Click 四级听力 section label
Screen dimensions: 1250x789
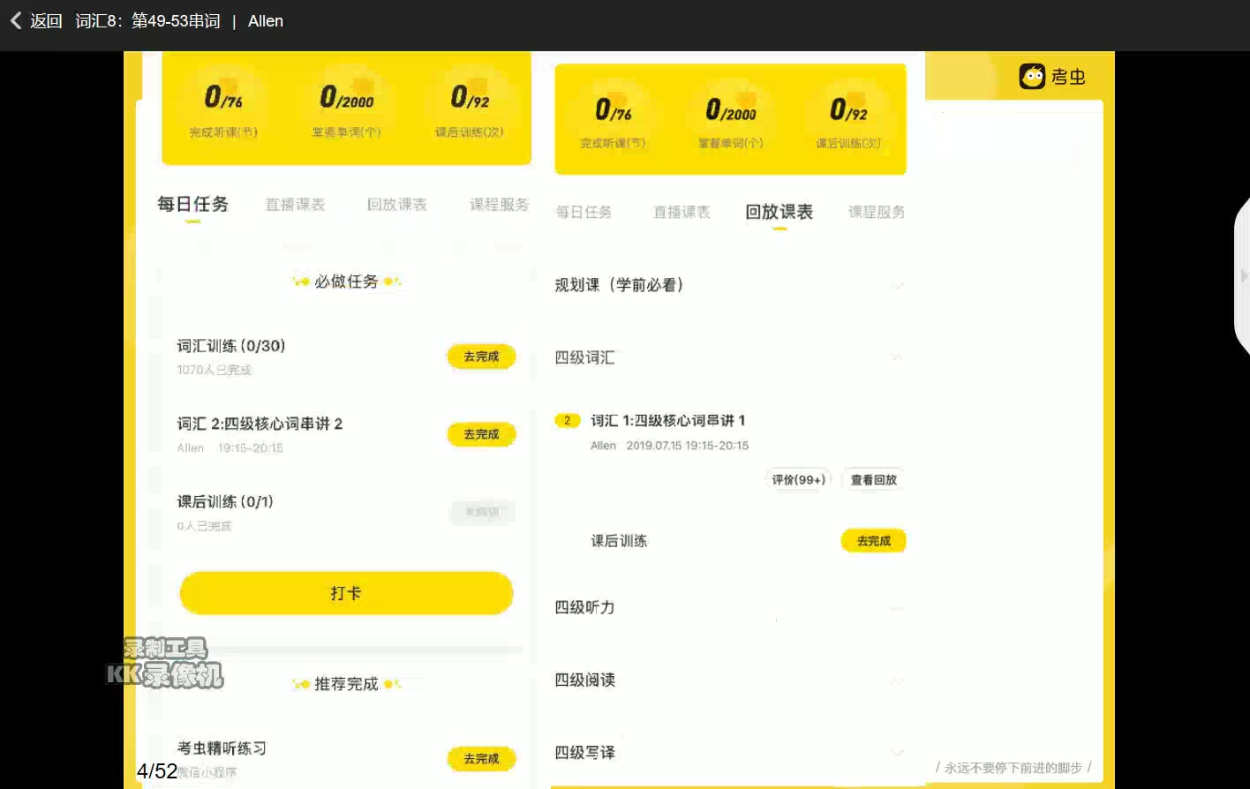(x=584, y=607)
